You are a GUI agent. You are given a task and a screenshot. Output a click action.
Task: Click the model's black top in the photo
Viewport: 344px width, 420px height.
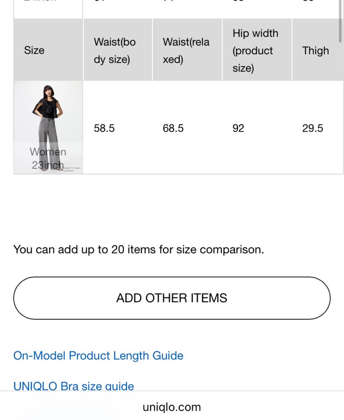tap(48, 107)
